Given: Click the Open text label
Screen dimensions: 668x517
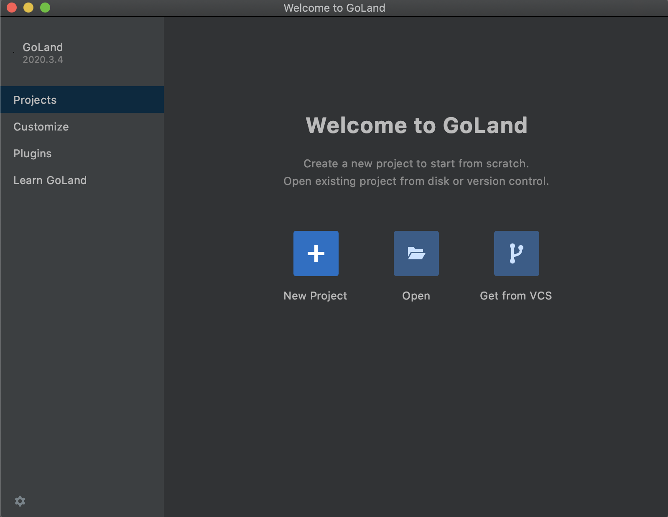Looking at the screenshot, I should click(416, 296).
